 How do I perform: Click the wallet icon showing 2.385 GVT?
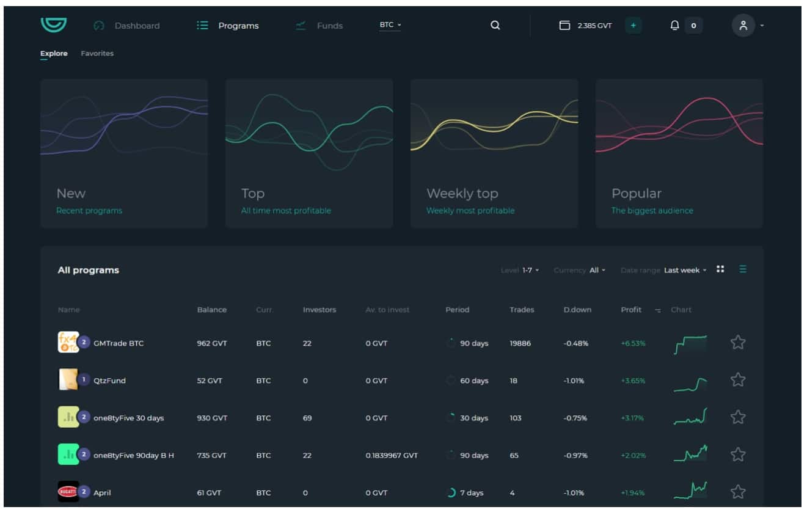coord(564,25)
